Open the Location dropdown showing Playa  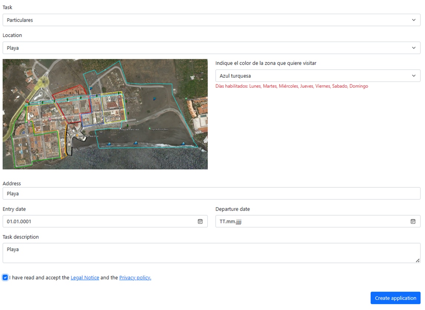pyautogui.click(x=211, y=48)
